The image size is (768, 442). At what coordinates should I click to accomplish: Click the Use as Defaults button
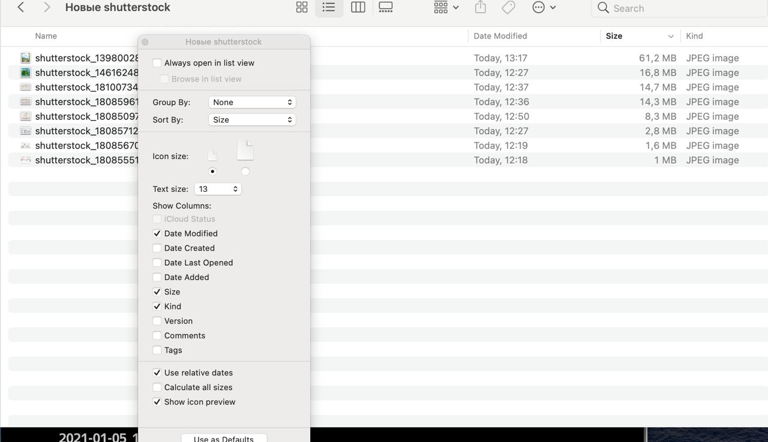click(x=224, y=438)
